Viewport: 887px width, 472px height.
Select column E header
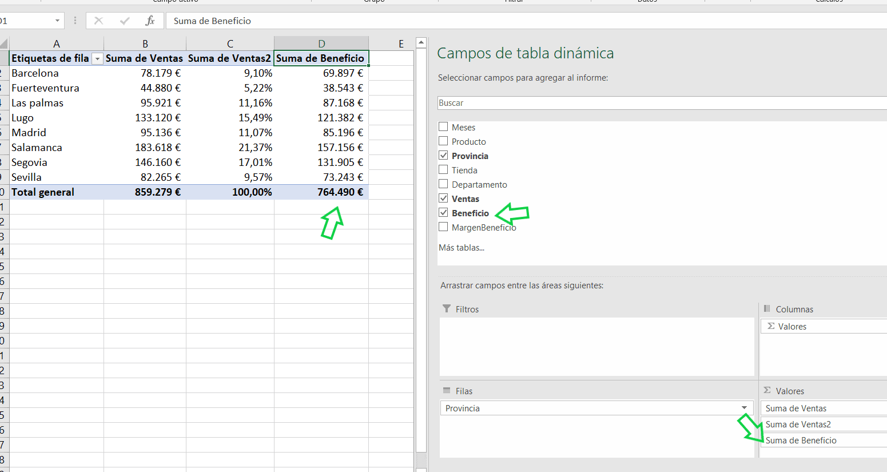pos(391,44)
